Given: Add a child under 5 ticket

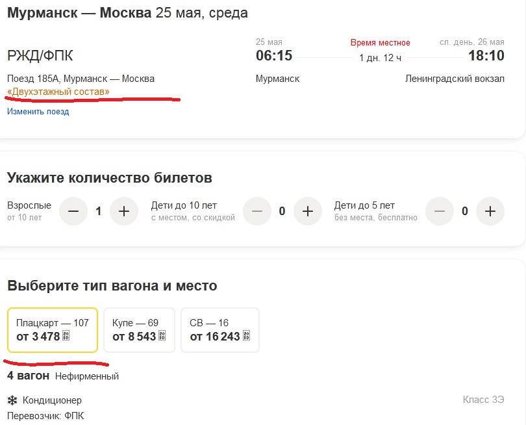Looking at the screenshot, I should (x=490, y=211).
